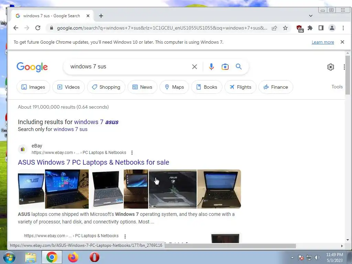Viewport: 352px width, 264px height.
Task: Launch Opera from the taskbar
Action: [95, 257]
